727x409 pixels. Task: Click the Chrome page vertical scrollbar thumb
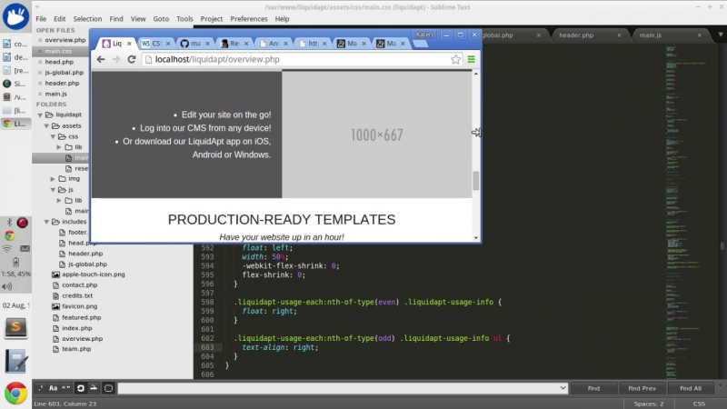click(x=475, y=181)
